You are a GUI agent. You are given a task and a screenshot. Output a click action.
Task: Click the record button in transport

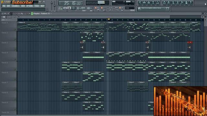click(x=73, y=8)
